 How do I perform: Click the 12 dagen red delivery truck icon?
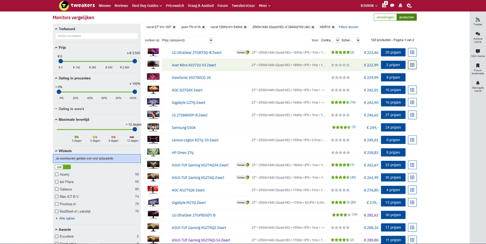[132, 137]
